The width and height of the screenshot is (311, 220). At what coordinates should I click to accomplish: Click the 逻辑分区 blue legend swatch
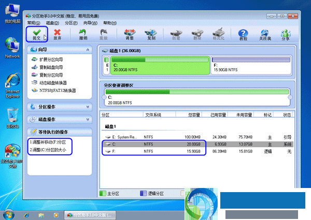click(143, 193)
